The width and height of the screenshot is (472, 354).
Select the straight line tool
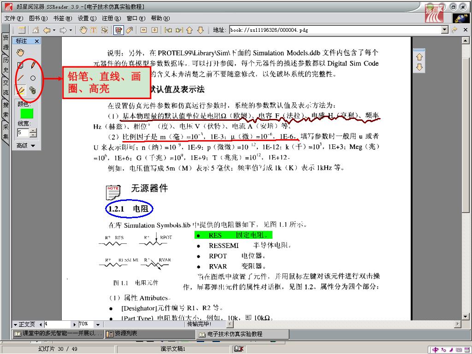point(20,78)
